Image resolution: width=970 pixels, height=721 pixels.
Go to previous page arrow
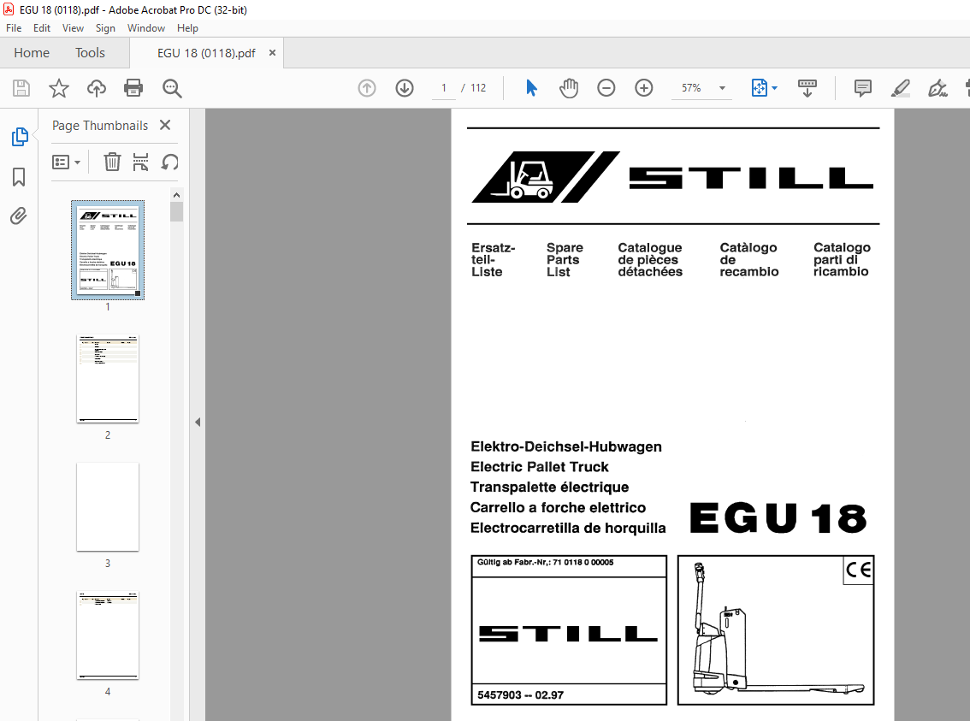[x=367, y=88]
